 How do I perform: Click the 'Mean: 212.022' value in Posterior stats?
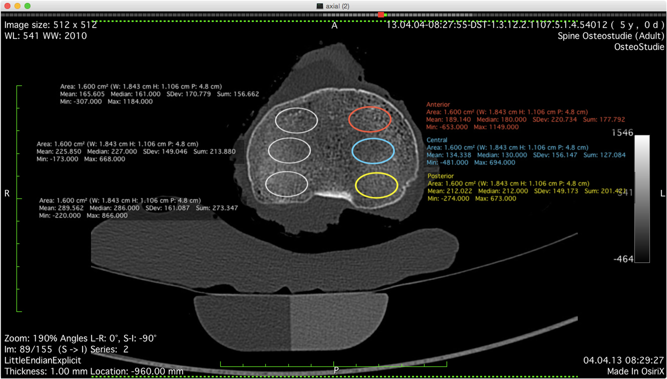point(450,191)
